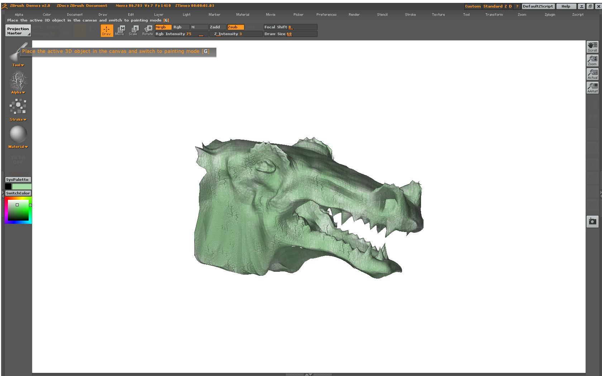Screen dimensions: 602x376
Task: Click the green dragon head model
Action: pyautogui.click(x=308, y=208)
